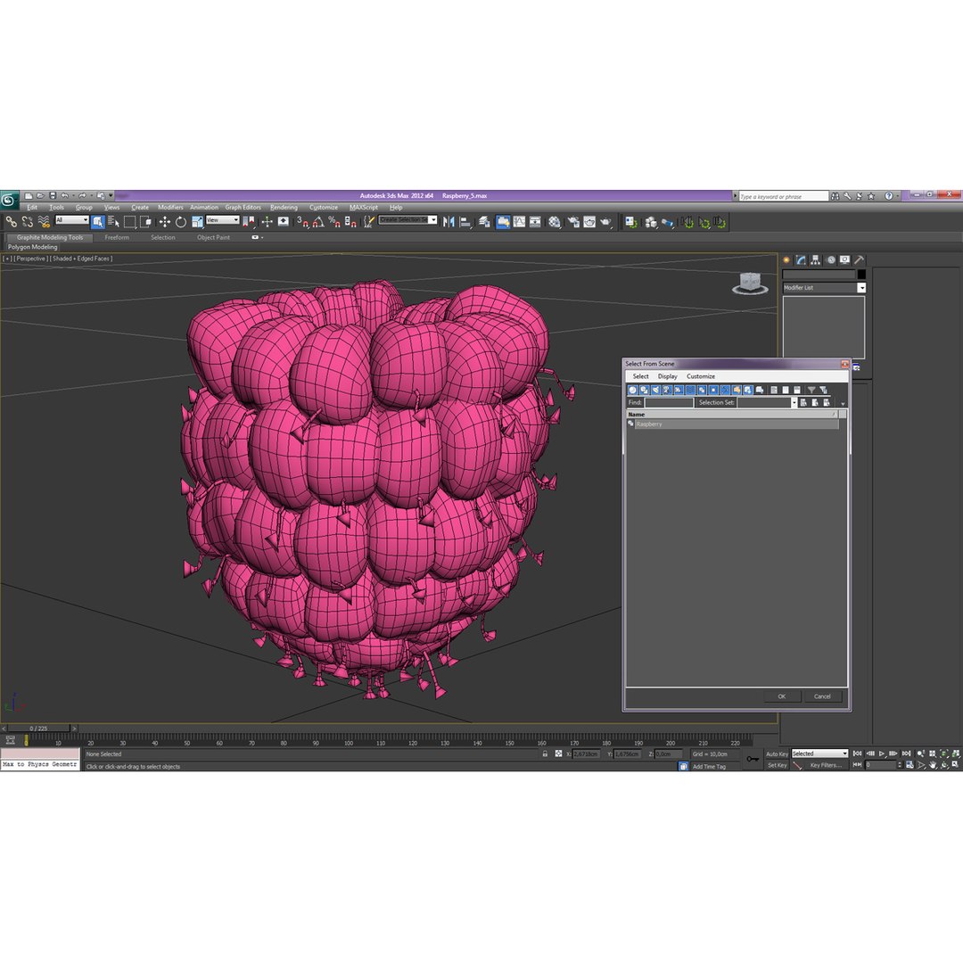Choose the Rectangular Selection Region tool
Viewport: 963px width, 963px height.
click(x=129, y=222)
